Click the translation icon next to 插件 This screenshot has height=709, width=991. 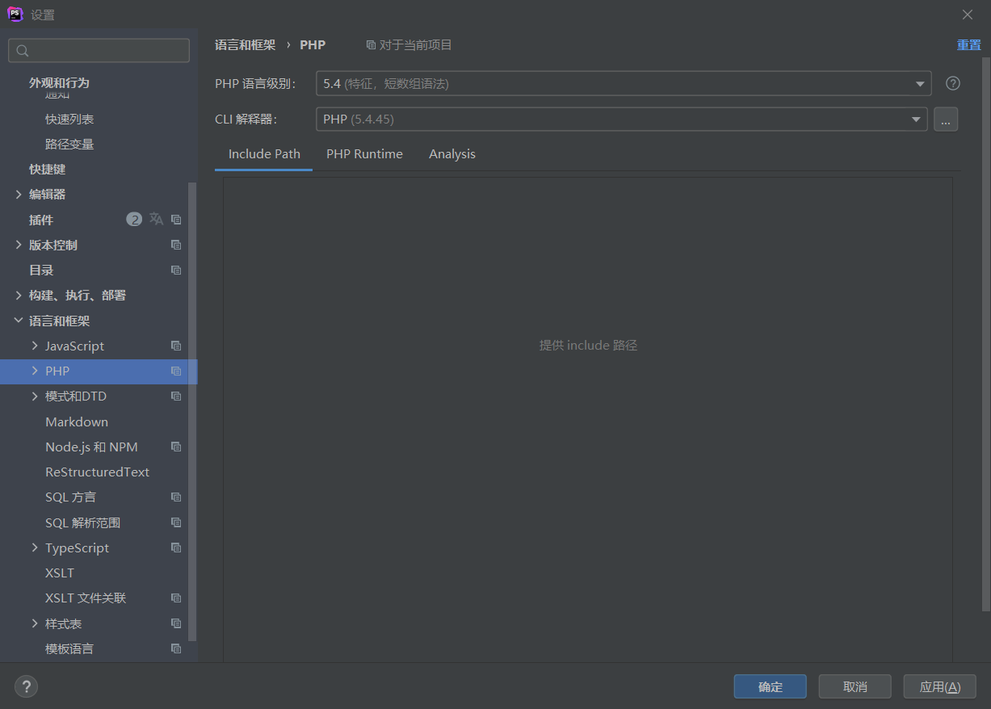coord(156,219)
